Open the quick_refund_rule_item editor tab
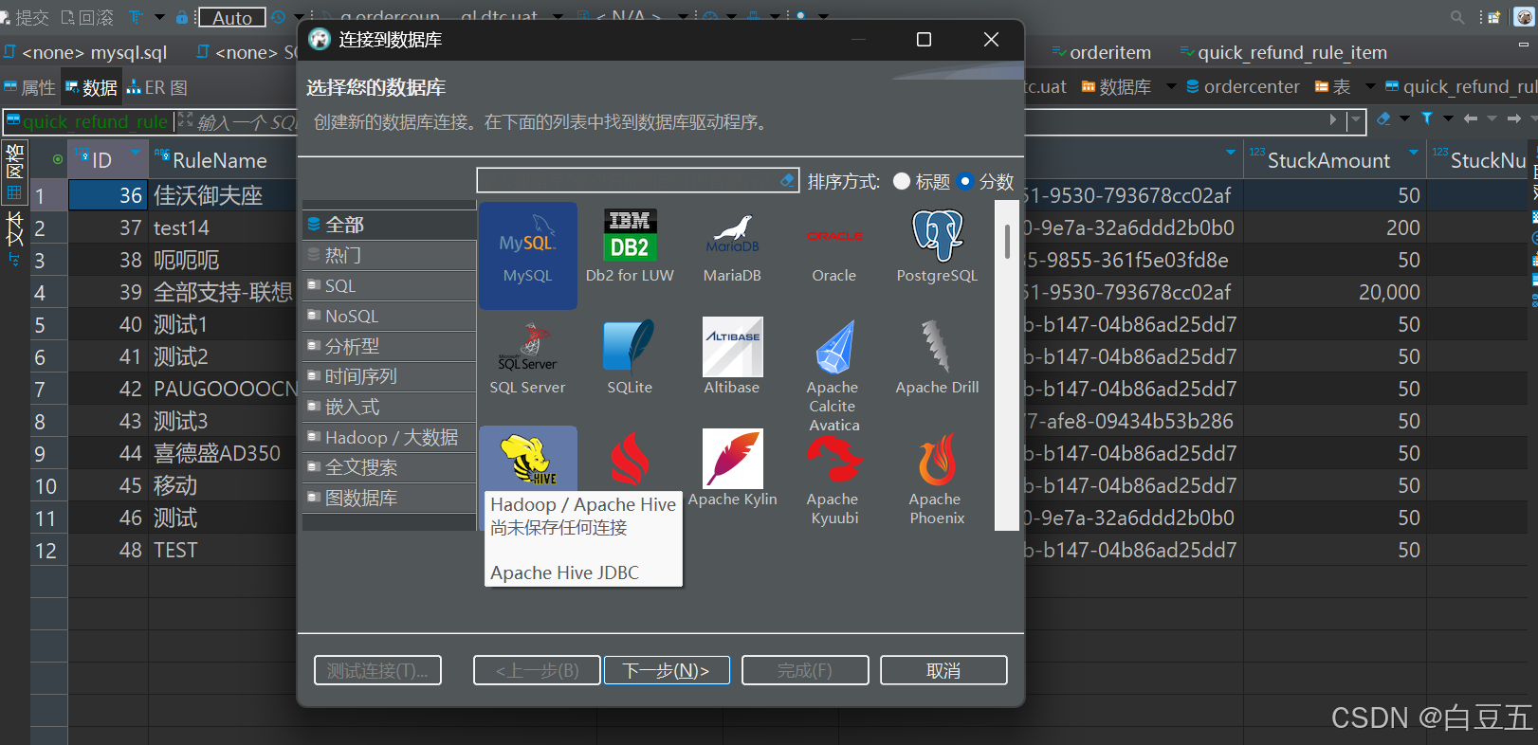 [x=1283, y=52]
